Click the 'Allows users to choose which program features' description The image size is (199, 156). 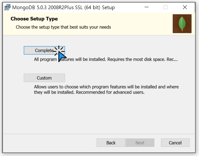click(106, 90)
